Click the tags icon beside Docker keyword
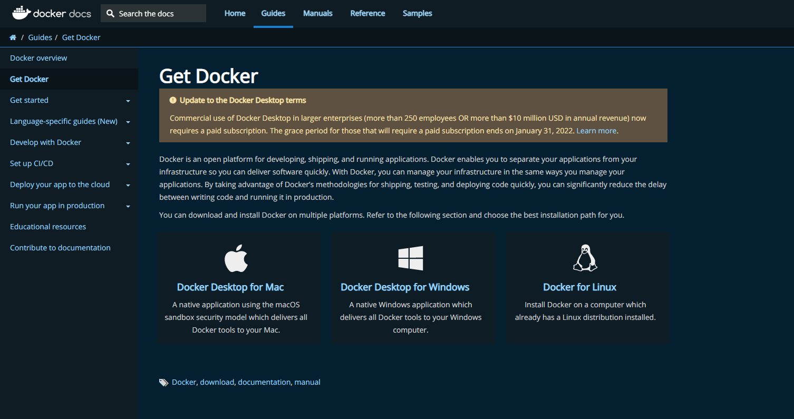 tap(164, 383)
